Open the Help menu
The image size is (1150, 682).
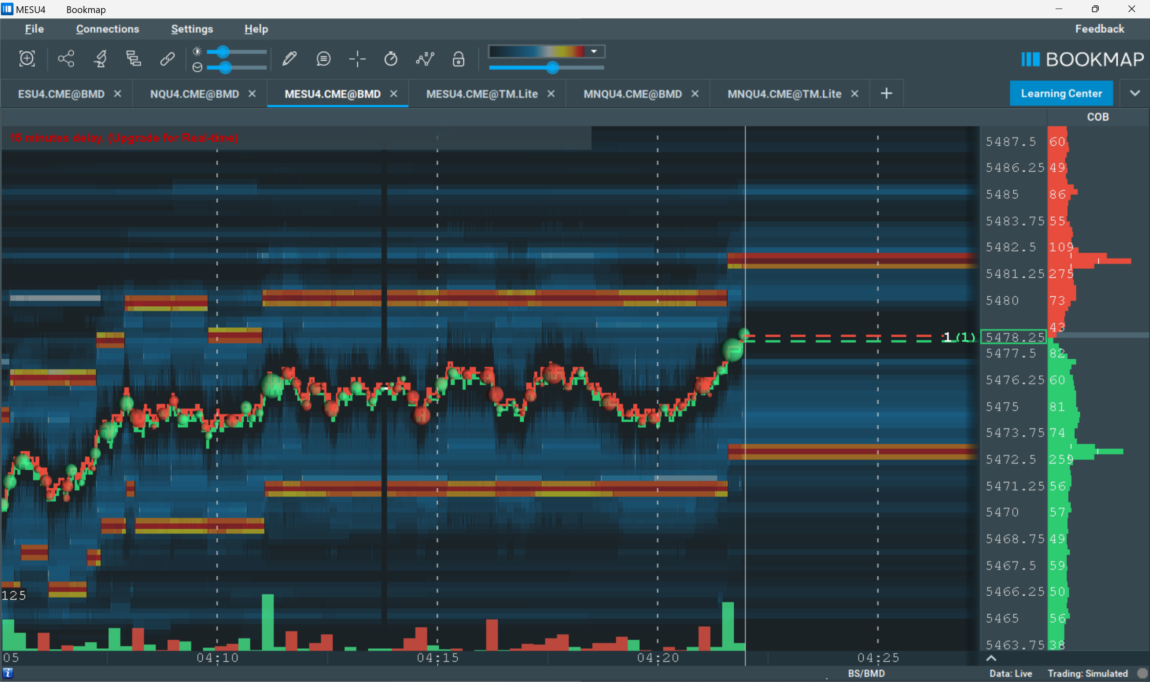click(256, 29)
